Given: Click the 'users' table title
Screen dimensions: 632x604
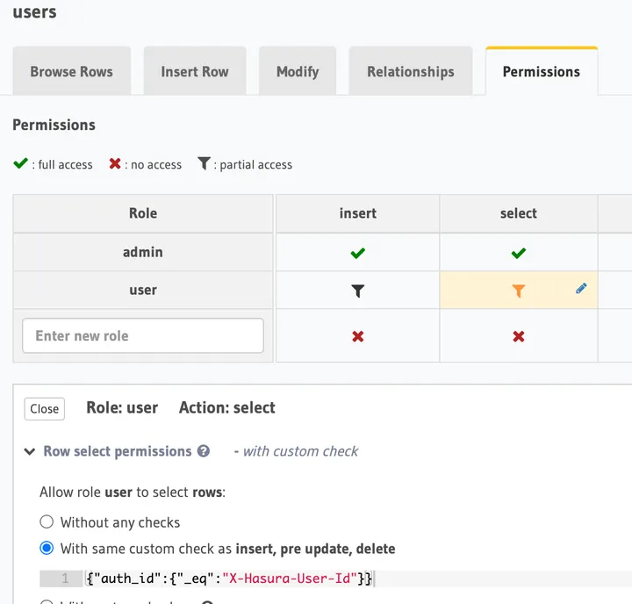Looking at the screenshot, I should (34, 12).
